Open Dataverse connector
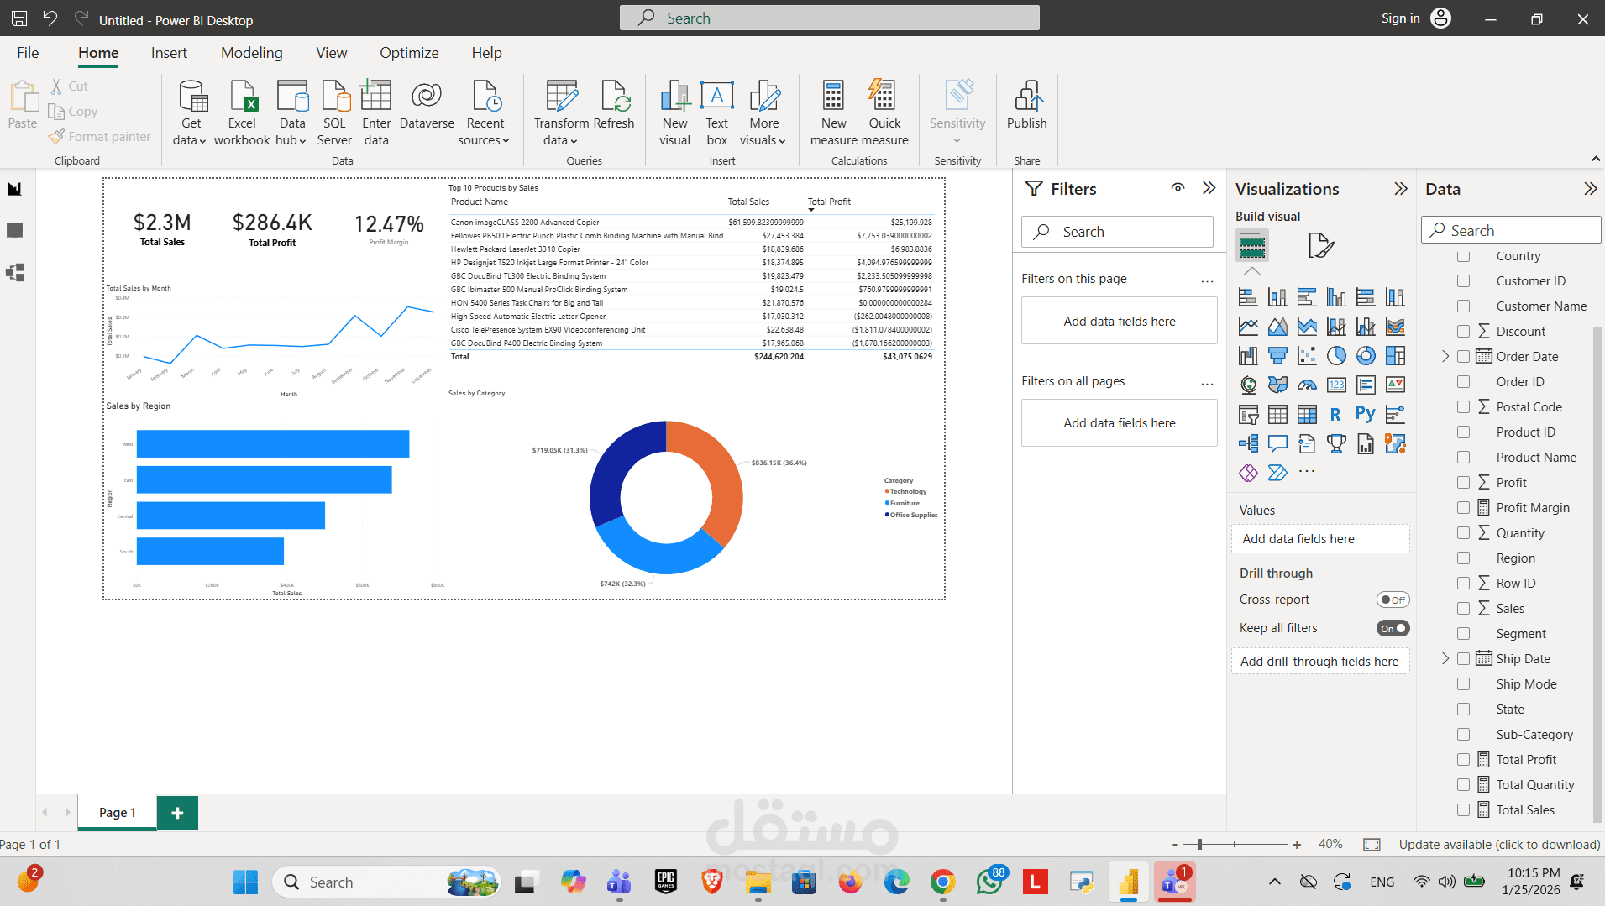Viewport: 1605px width, 906px height. [427, 105]
